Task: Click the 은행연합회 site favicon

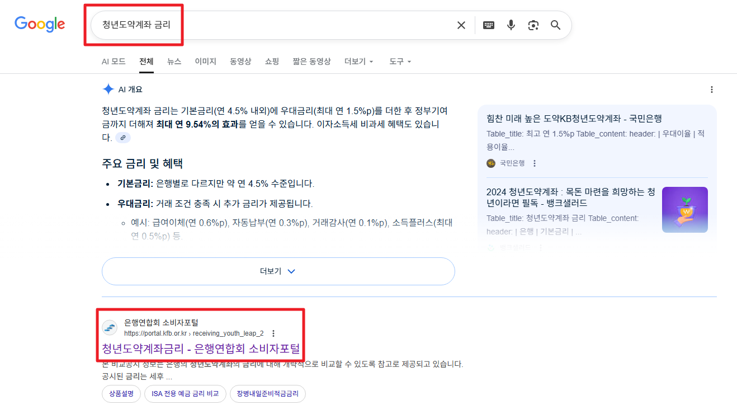Action: click(x=109, y=327)
